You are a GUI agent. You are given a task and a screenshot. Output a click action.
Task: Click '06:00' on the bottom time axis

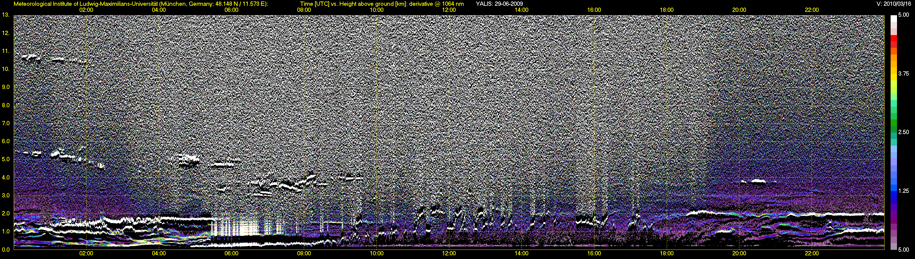coord(231,253)
